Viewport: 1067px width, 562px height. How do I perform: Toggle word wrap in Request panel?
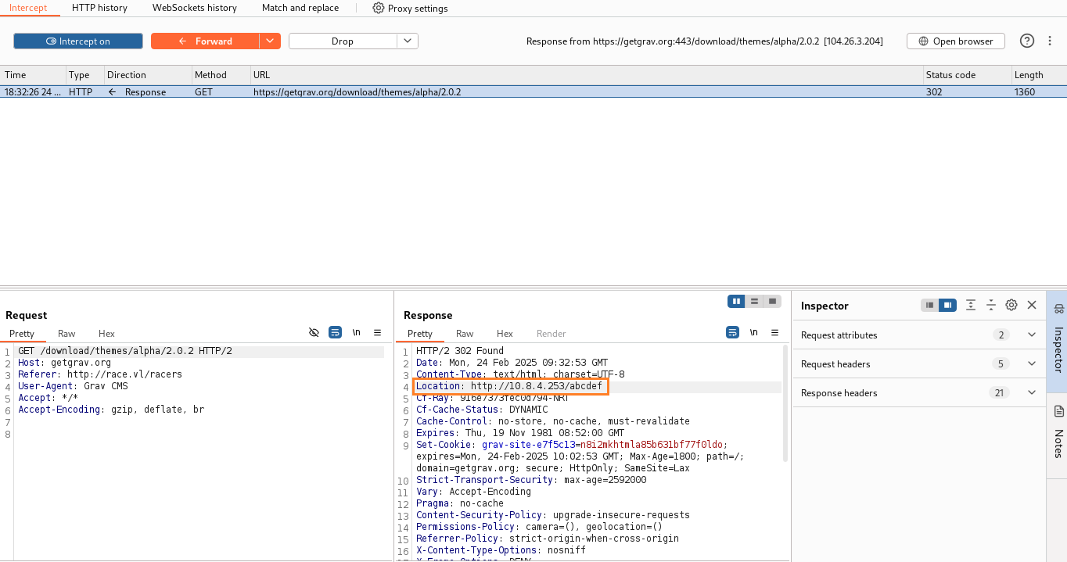(x=335, y=332)
